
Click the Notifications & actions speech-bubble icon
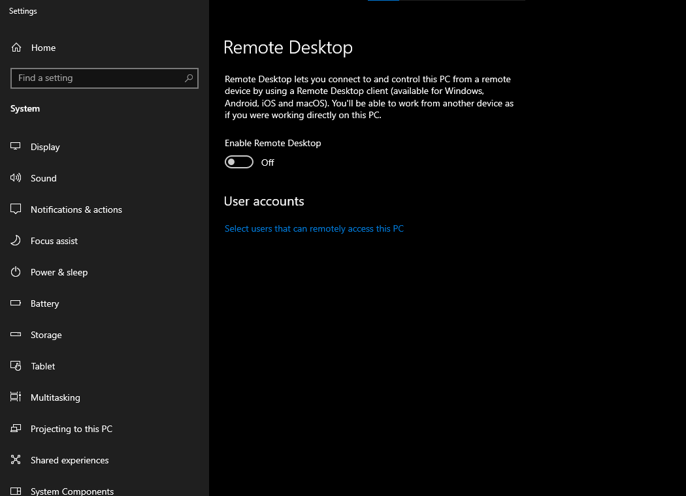[15, 209]
